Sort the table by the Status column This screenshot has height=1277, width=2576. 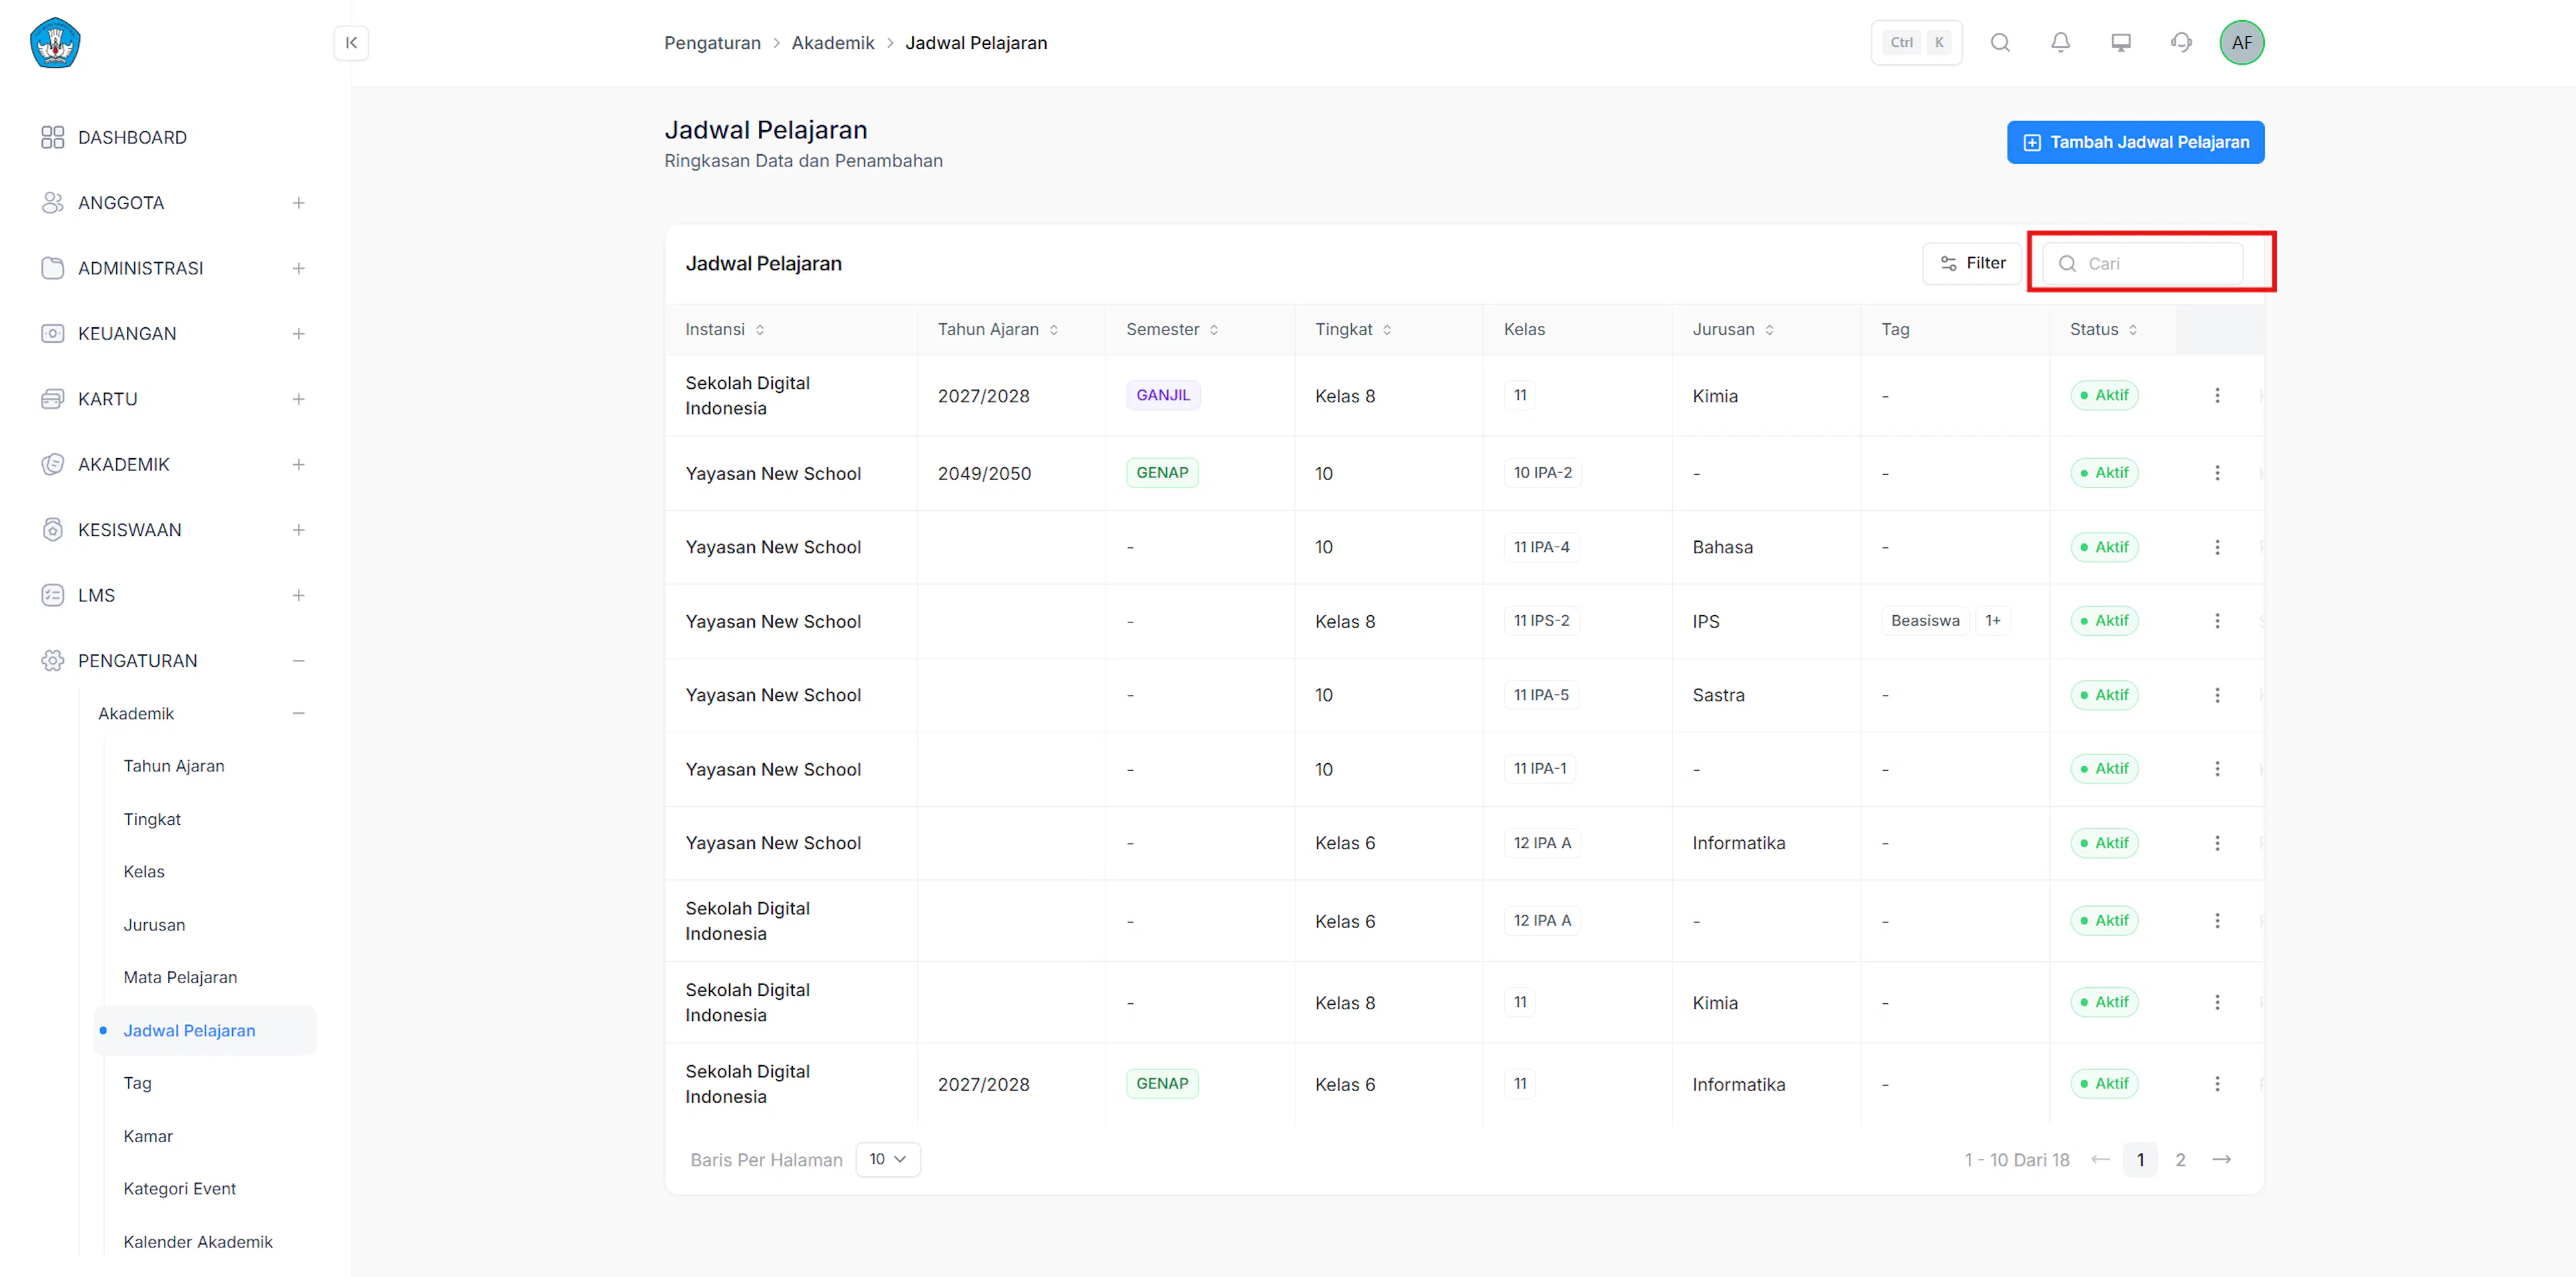[x=2133, y=330]
